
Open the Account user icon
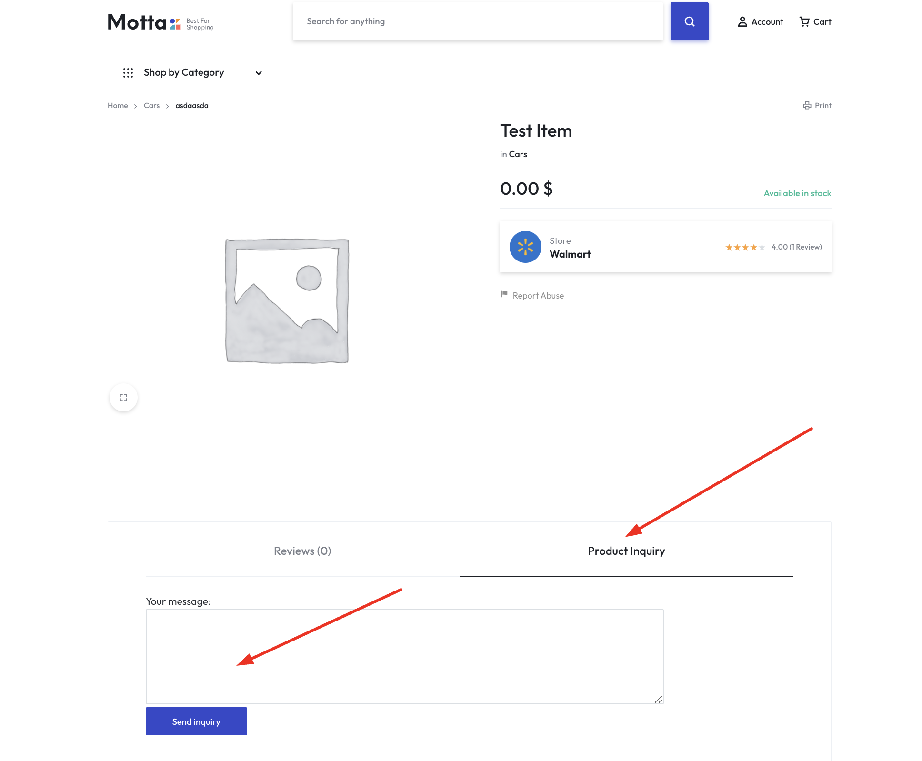pyautogui.click(x=742, y=22)
